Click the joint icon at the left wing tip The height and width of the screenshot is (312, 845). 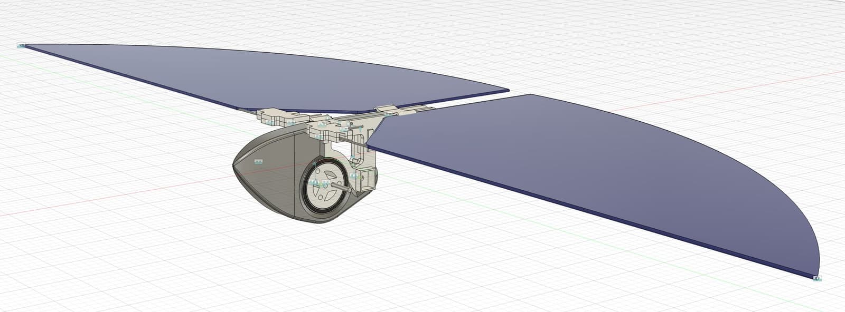21,46
